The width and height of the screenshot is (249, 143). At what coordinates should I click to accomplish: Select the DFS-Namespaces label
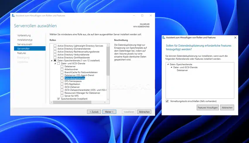[73, 81]
